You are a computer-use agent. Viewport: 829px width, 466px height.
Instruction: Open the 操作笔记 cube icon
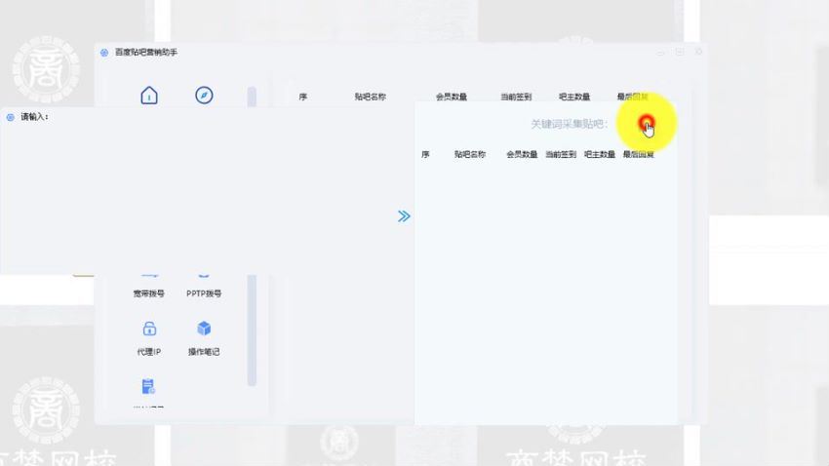[204, 329]
